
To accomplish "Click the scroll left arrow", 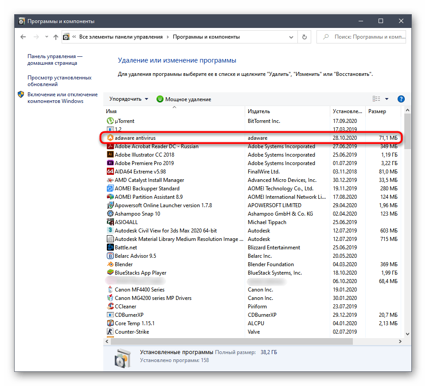I will click(x=107, y=341).
